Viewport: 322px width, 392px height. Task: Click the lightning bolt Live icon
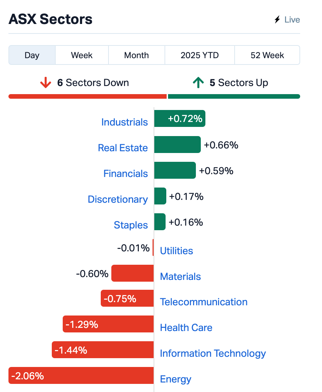click(x=277, y=19)
